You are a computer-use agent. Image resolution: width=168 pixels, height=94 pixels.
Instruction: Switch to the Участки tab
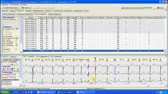(x=13, y=57)
